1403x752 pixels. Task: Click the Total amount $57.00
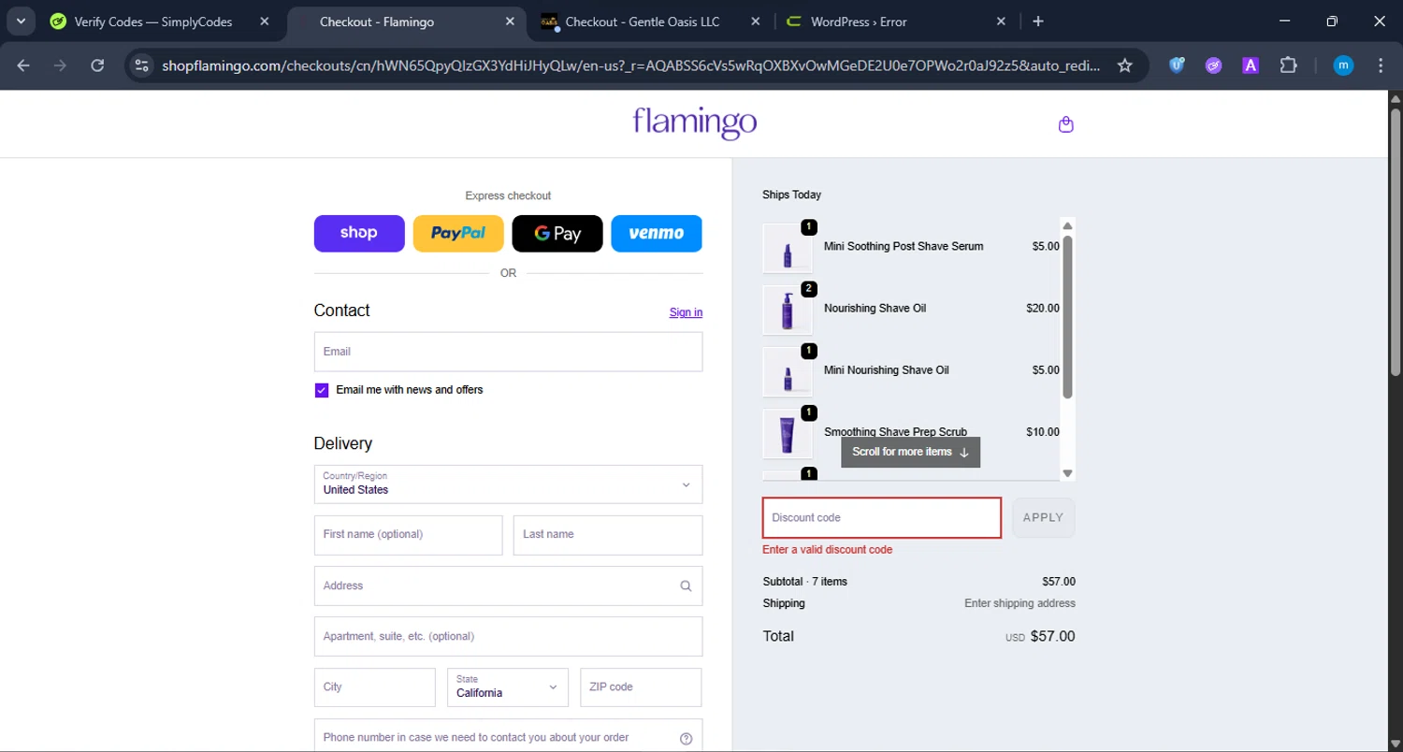(1052, 637)
